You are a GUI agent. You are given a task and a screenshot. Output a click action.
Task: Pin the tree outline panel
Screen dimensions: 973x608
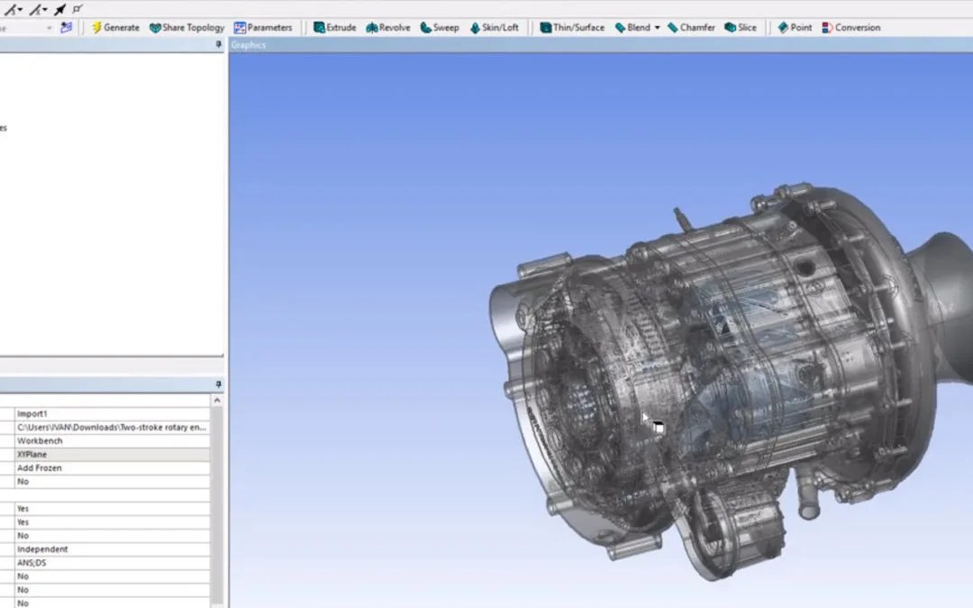(218, 45)
